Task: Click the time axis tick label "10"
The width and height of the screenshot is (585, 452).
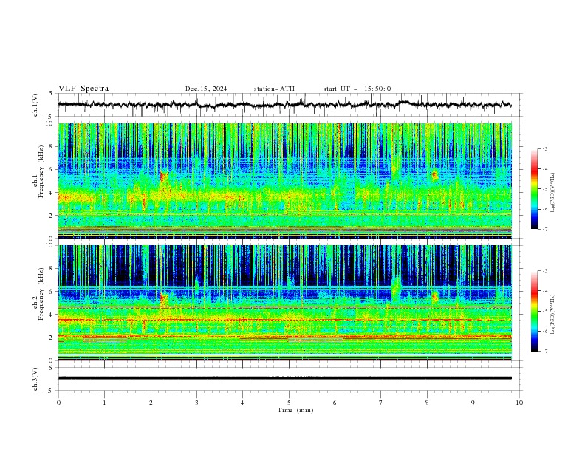Action: click(x=519, y=403)
